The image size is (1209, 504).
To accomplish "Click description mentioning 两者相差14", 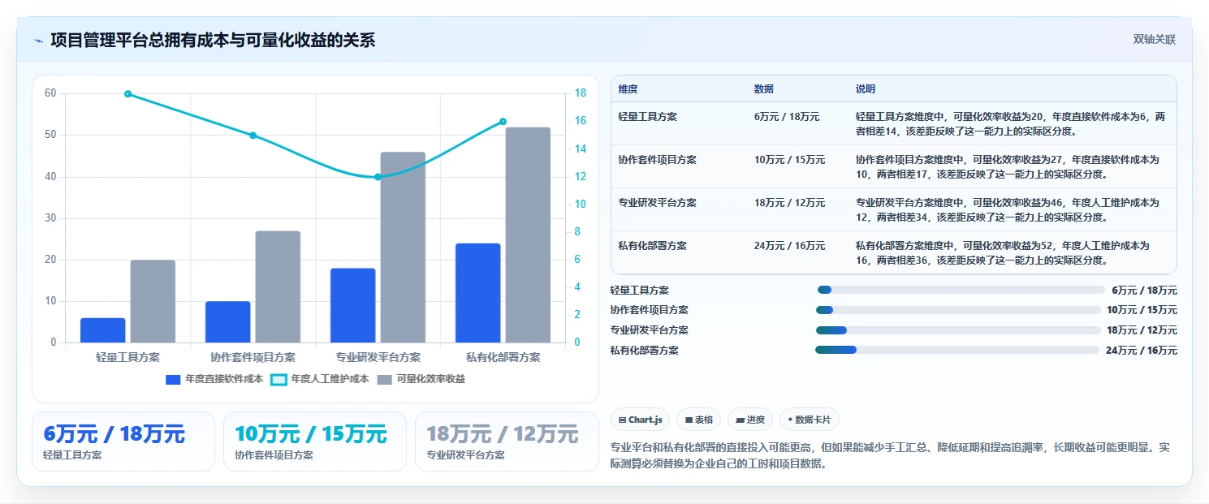I will click(x=1011, y=124).
